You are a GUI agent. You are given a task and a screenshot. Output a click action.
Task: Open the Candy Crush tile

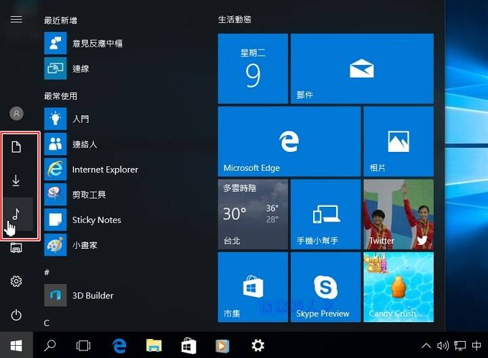(399, 287)
